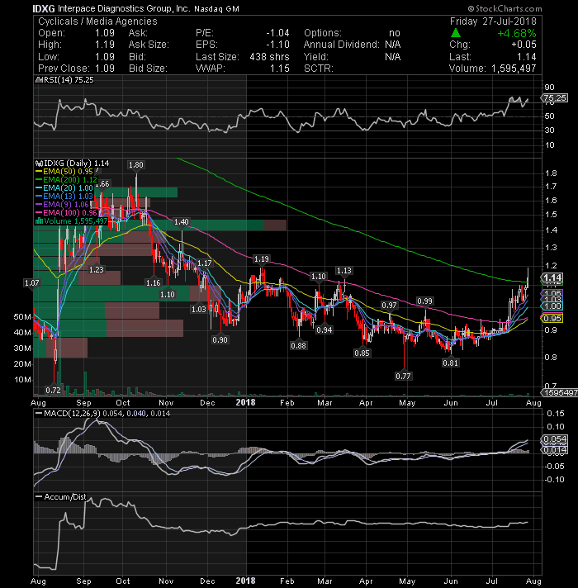The width and height of the screenshot is (578, 588).
Task: Click the IDXG (Daily) 1.14 legend entry
Action: tap(77, 164)
